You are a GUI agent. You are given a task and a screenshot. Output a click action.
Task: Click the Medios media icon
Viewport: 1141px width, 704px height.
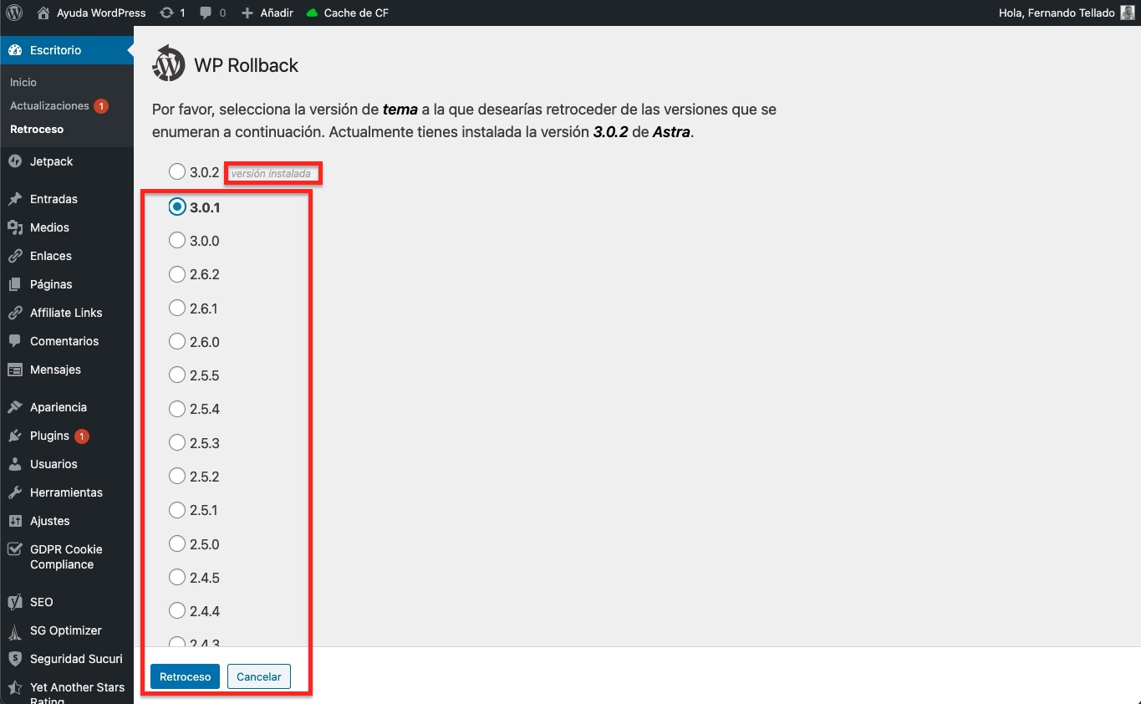tap(15, 227)
